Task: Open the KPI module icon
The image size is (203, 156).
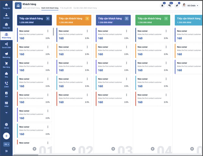Action: click(x=6, y=94)
